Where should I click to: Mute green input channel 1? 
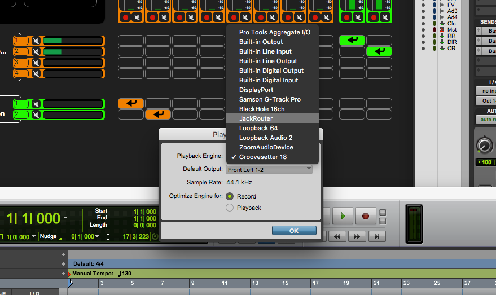point(36,104)
